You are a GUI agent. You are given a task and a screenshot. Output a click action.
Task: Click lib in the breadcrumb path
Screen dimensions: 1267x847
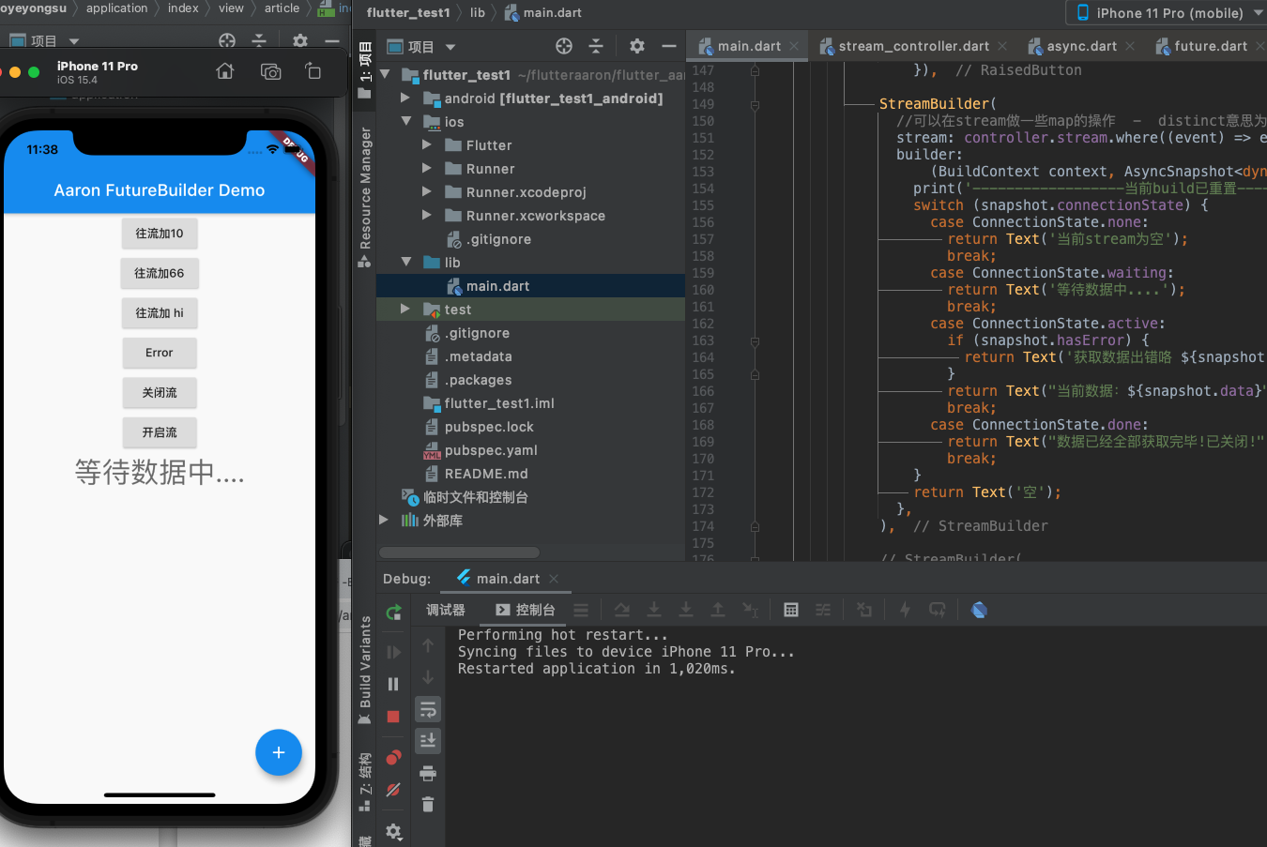point(478,12)
